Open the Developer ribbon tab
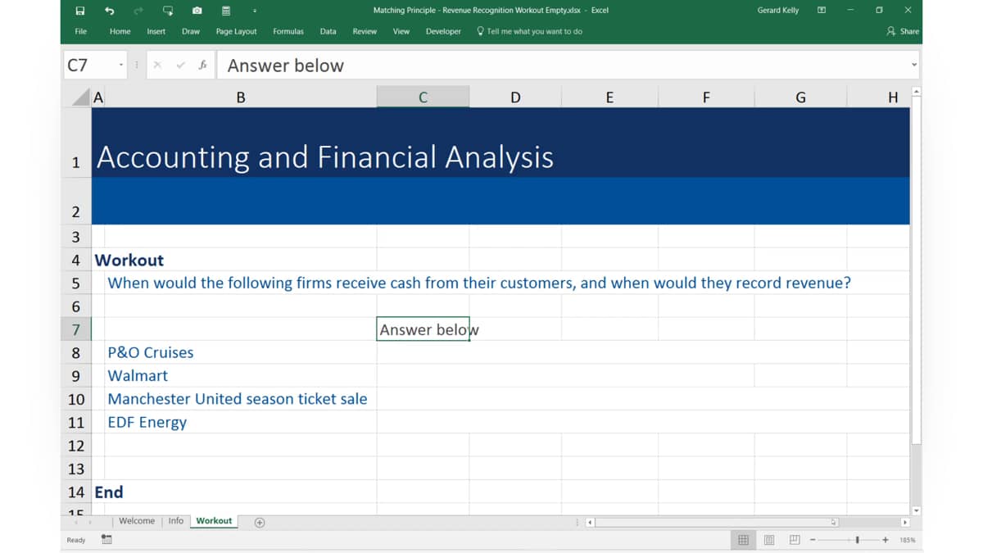983x553 pixels. pos(443,31)
